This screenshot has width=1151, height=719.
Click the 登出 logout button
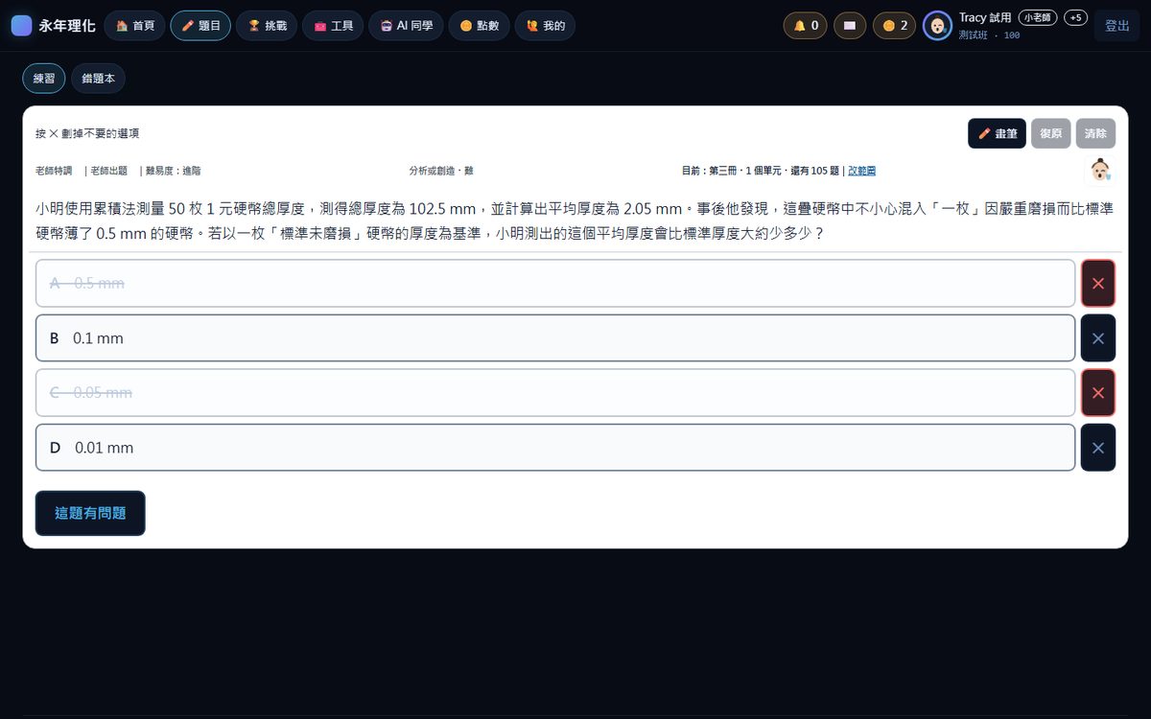(x=1117, y=26)
